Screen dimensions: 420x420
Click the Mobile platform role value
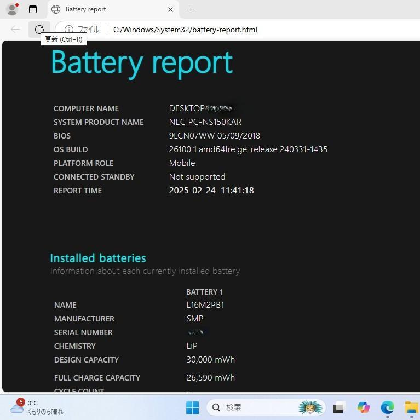(x=182, y=163)
